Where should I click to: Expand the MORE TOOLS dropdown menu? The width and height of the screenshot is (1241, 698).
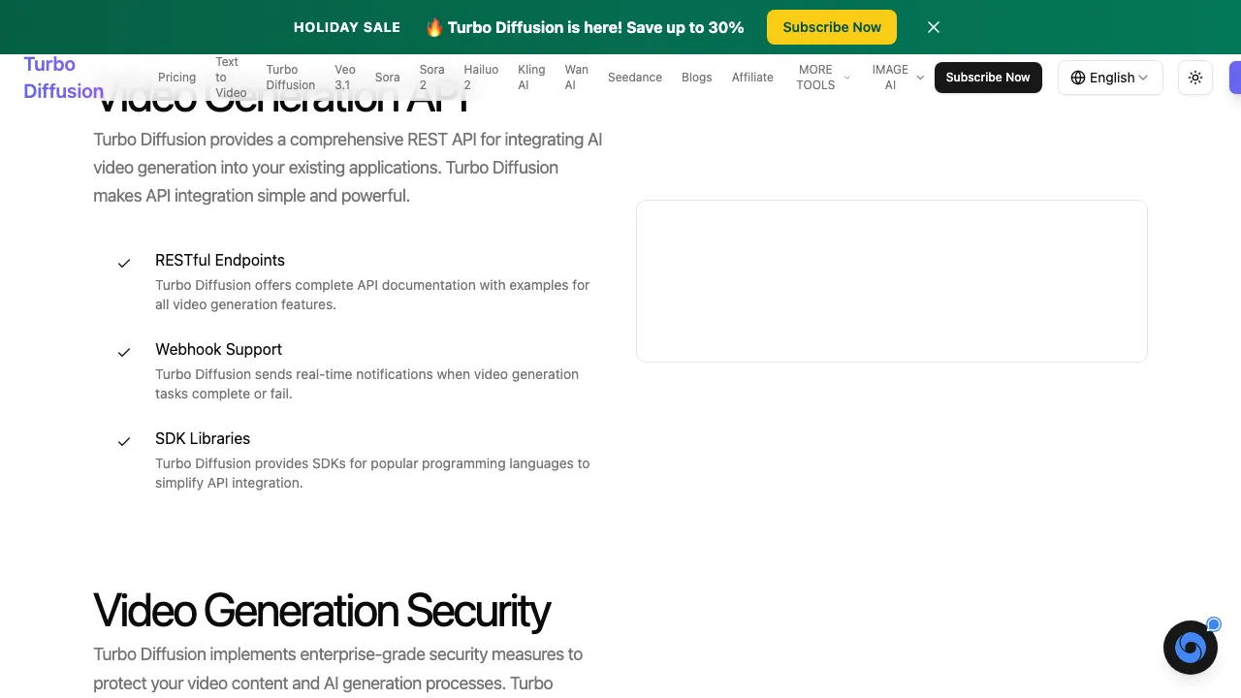[822, 78]
